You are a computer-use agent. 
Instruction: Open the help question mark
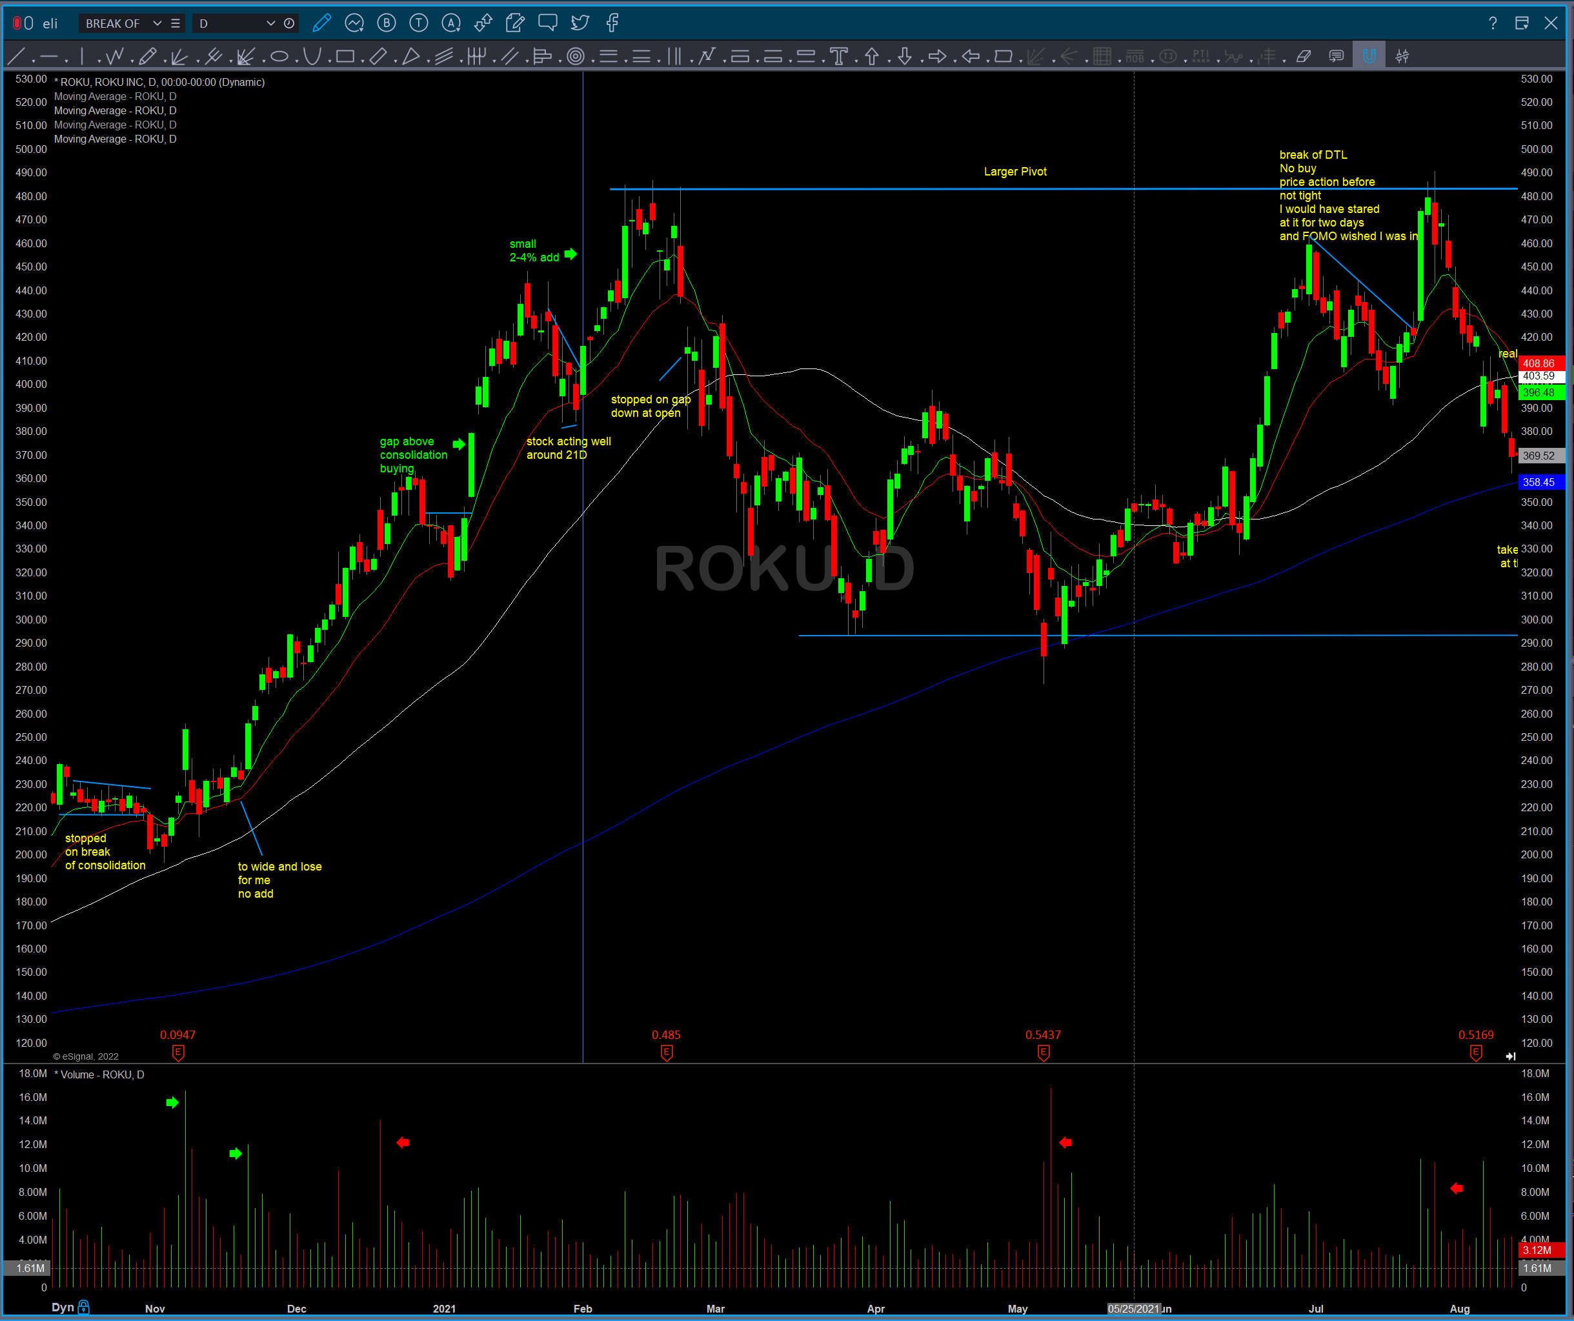(x=1493, y=23)
